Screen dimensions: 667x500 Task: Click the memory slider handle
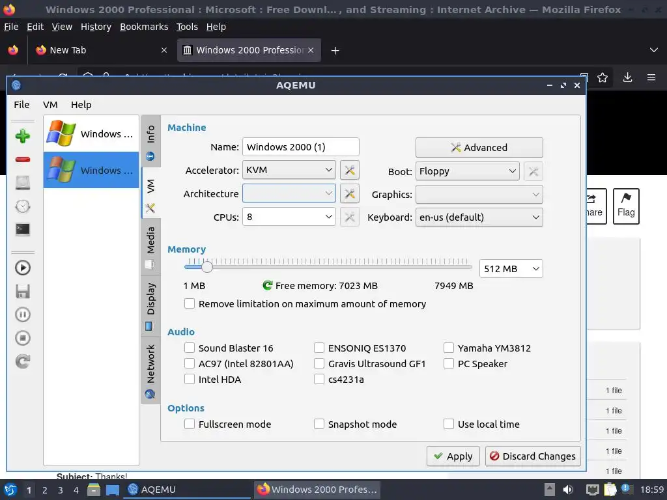(206, 267)
